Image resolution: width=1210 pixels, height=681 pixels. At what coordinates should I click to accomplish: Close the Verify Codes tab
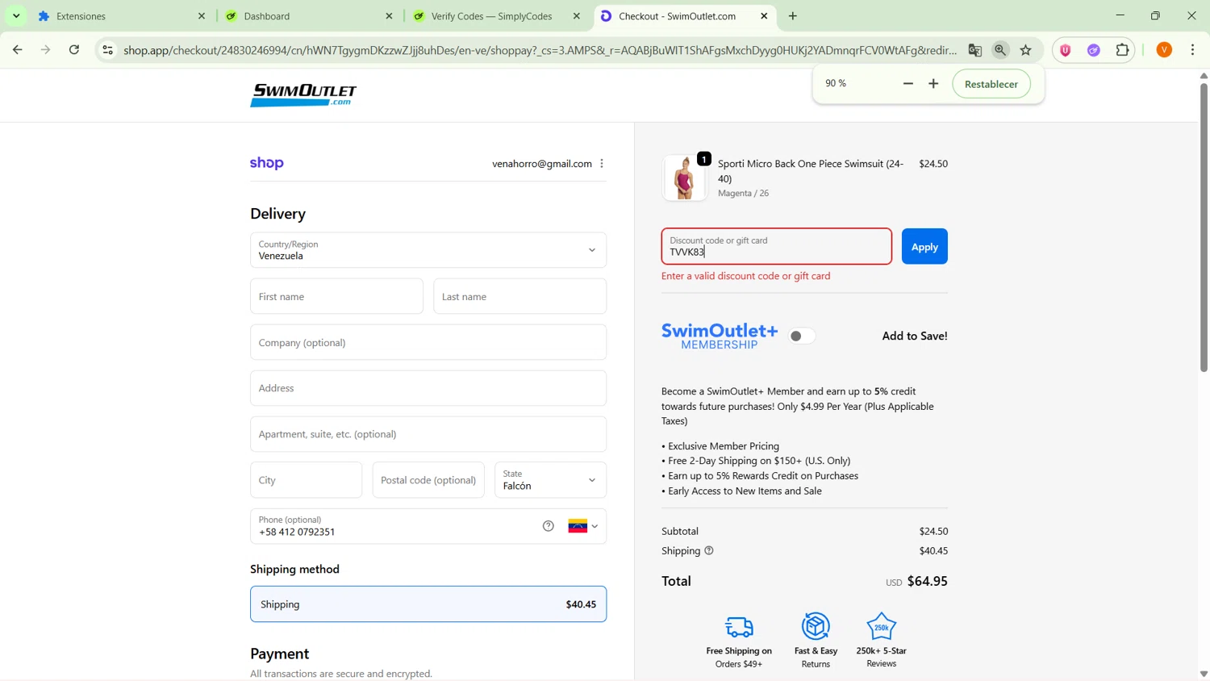coord(577,16)
